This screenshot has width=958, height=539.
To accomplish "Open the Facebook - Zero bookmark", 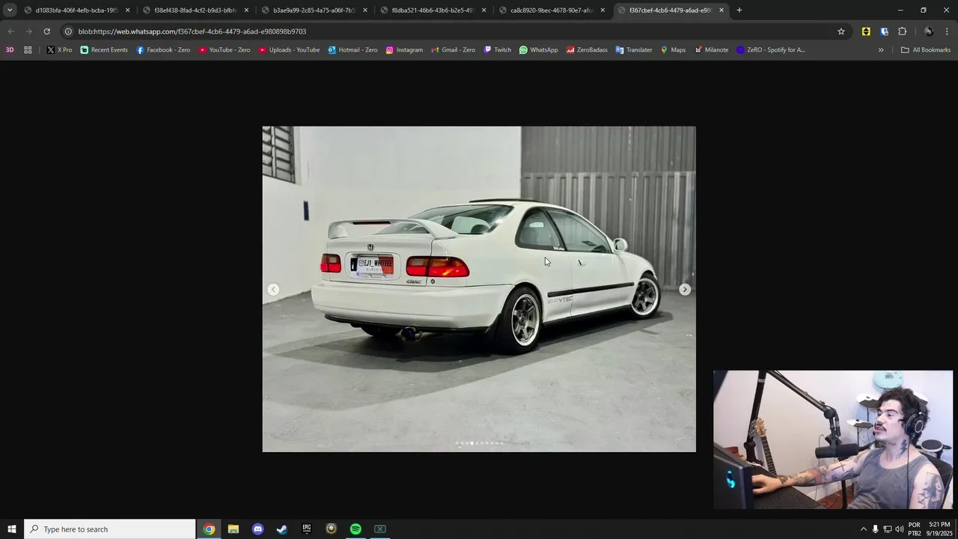I will pyautogui.click(x=163, y=50).
